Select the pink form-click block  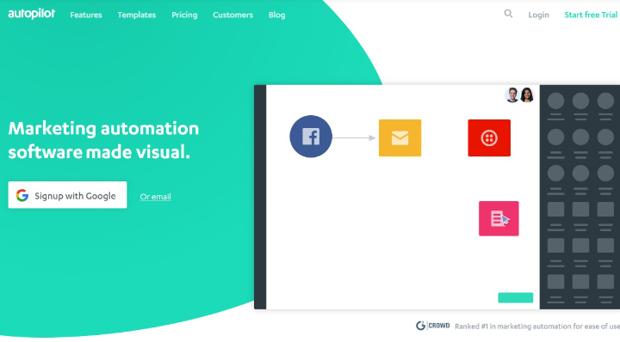pos(499,218)
